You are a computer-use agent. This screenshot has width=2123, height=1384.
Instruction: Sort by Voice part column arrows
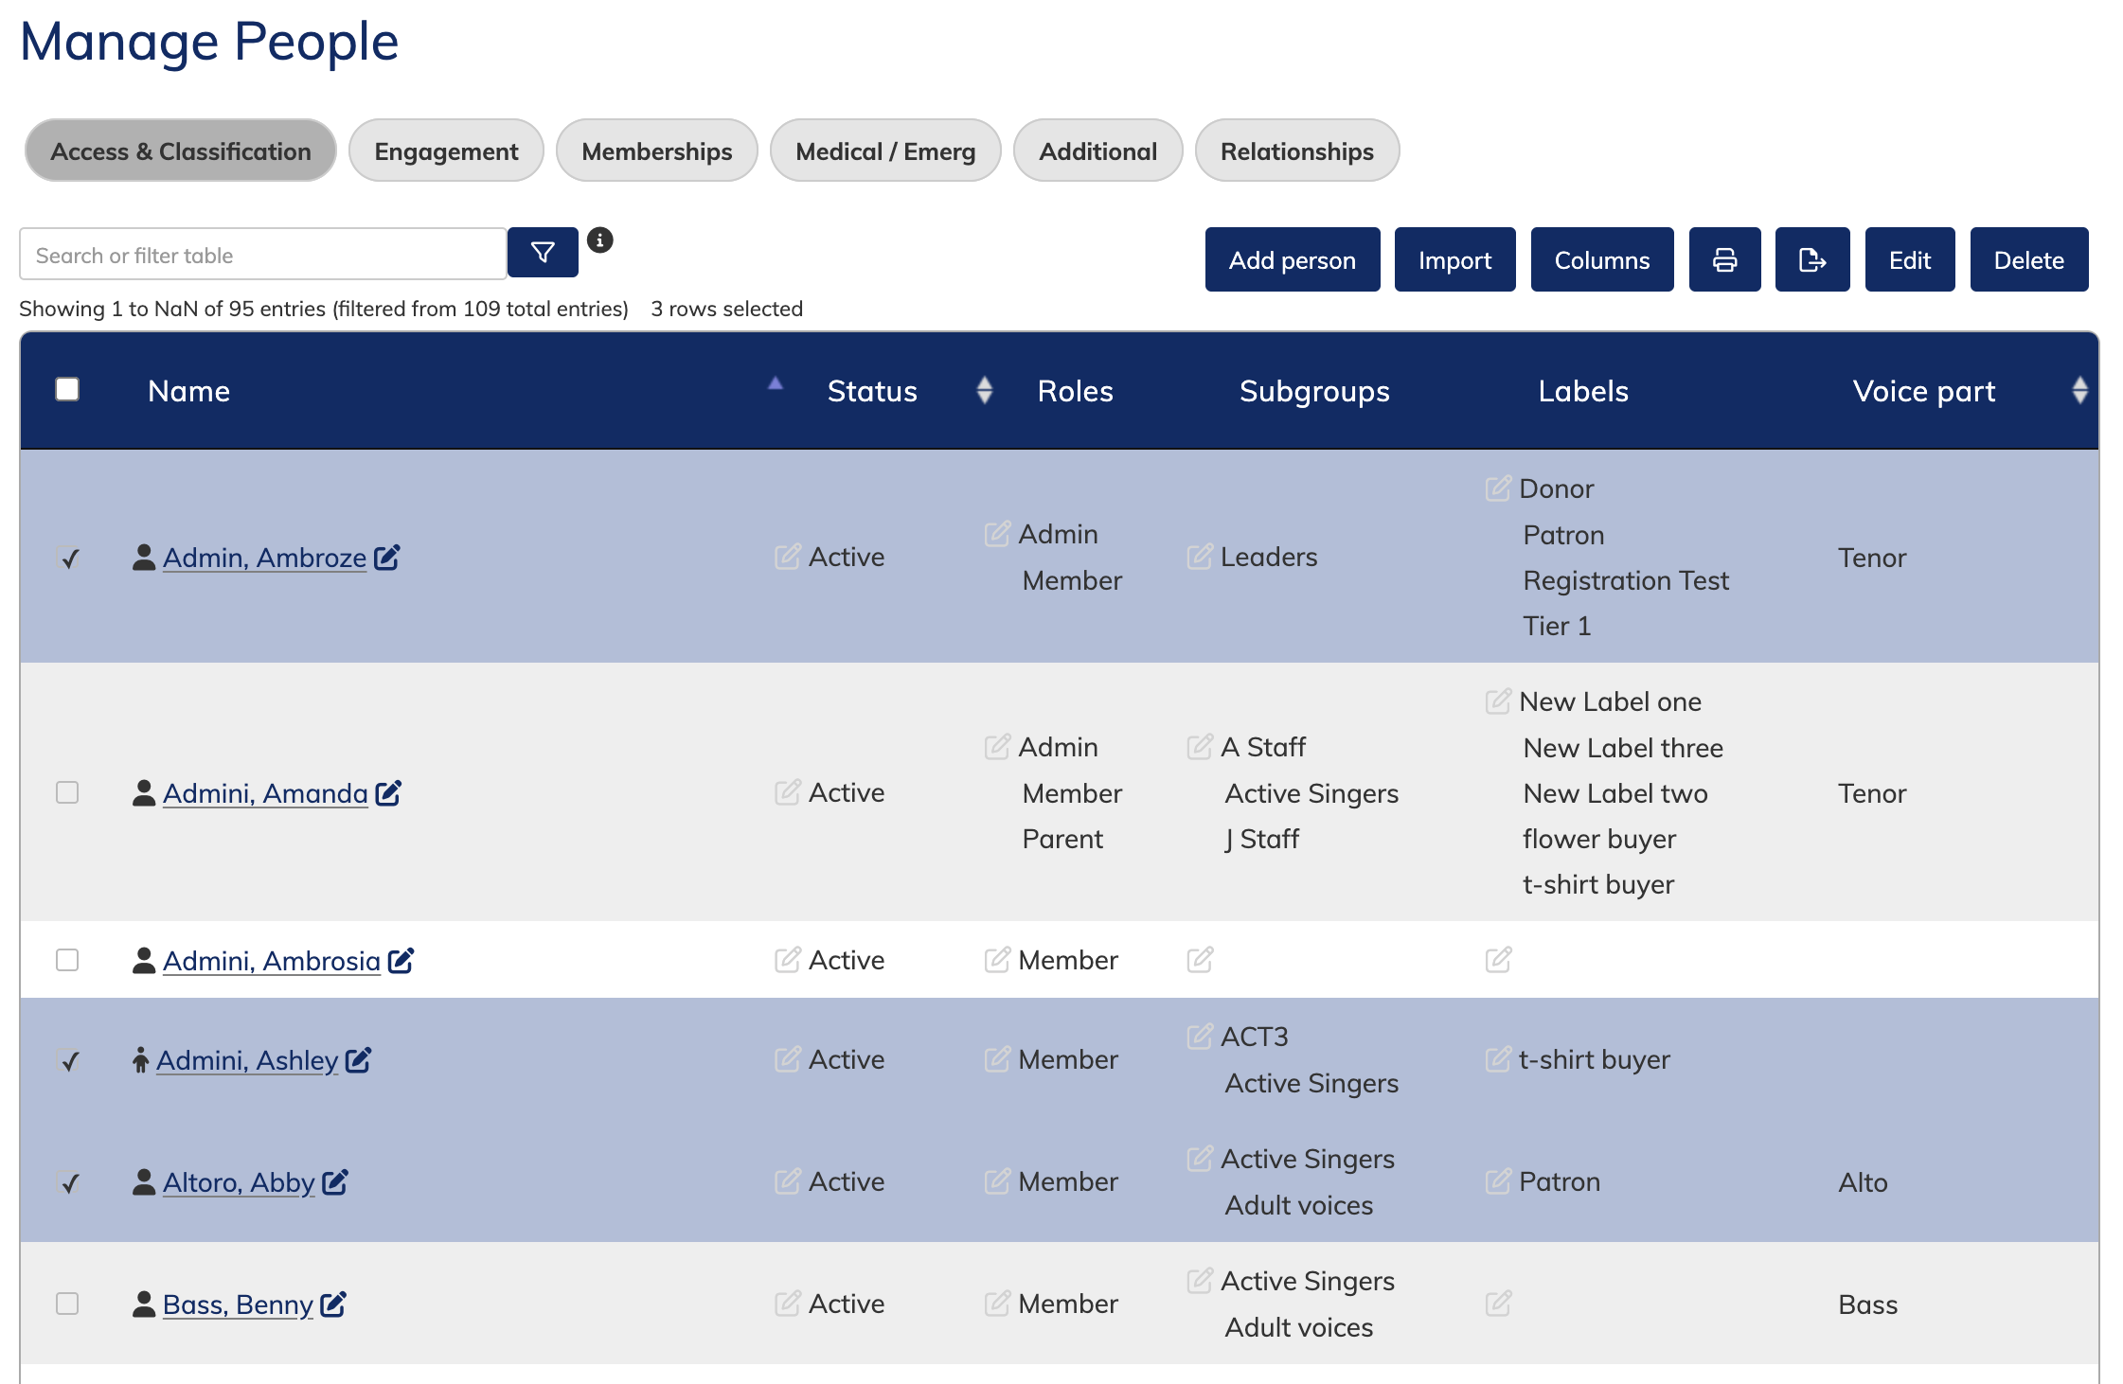point(2079,390)
